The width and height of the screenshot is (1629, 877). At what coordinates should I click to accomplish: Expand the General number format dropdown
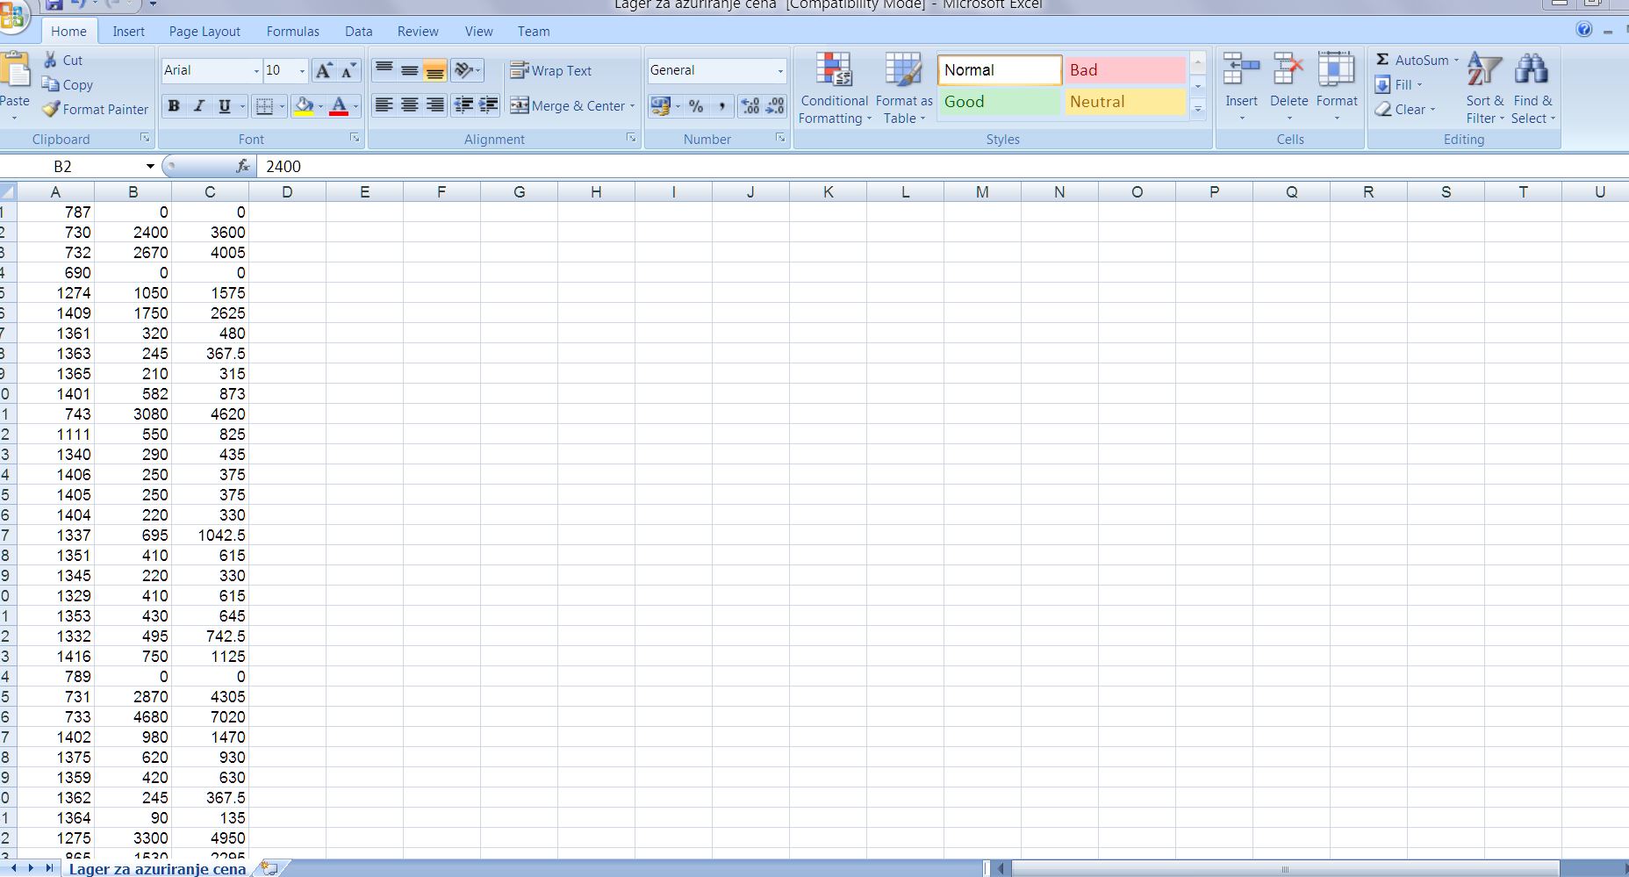coord(779,71)
